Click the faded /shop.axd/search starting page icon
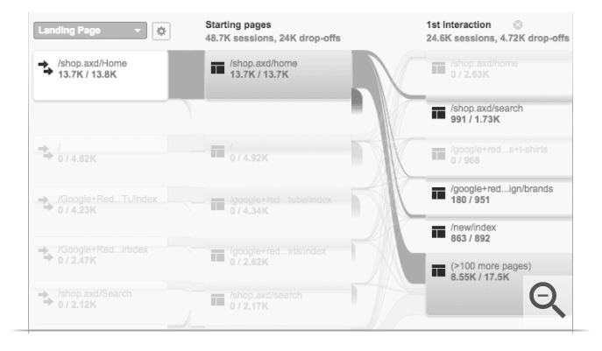Screen dimensions: 602x351 217,300
